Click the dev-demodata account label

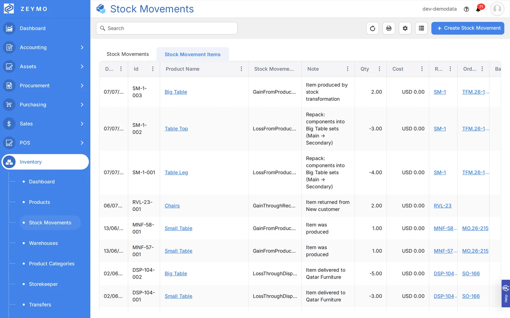pyautogui.click(x=440, y=9)
